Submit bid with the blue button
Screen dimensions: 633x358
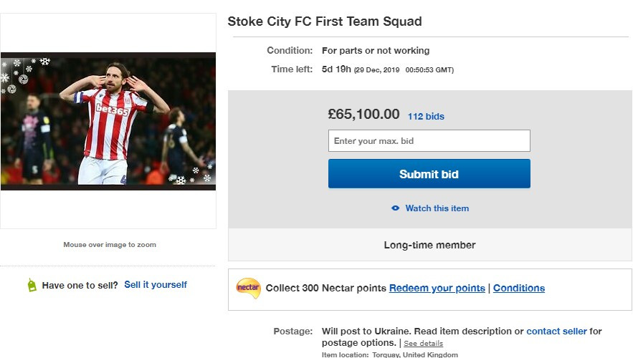pos(429,174)
